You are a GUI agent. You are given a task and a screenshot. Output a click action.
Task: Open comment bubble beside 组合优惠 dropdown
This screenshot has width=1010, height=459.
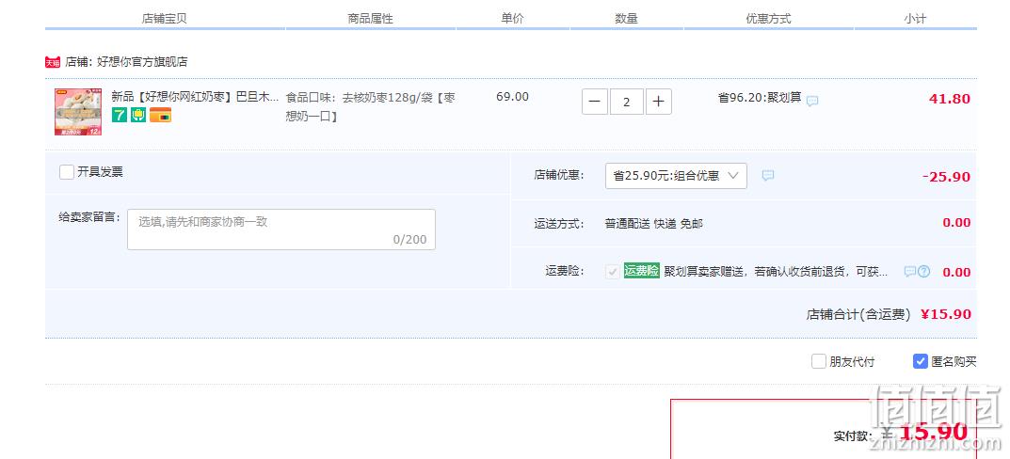tap(768, 175)
